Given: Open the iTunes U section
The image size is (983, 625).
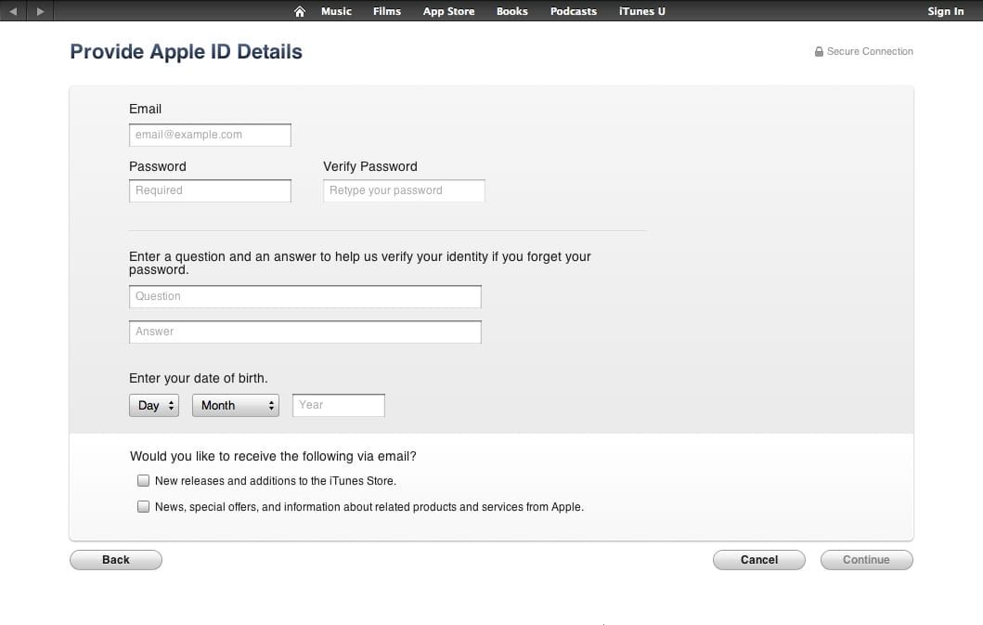Looking at the screenshot, I should 642,11.
